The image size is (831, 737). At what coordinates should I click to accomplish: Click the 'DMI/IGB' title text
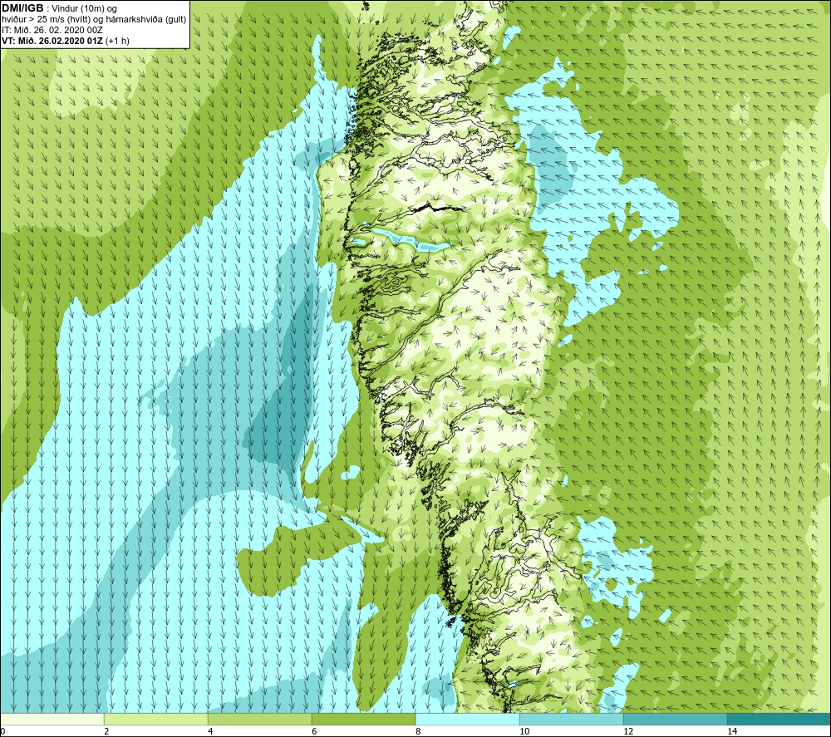point(22,8)
